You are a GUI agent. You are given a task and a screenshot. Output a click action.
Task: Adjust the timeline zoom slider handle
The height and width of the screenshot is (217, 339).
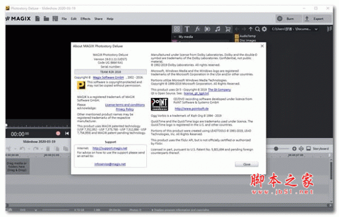click(276, 149)
